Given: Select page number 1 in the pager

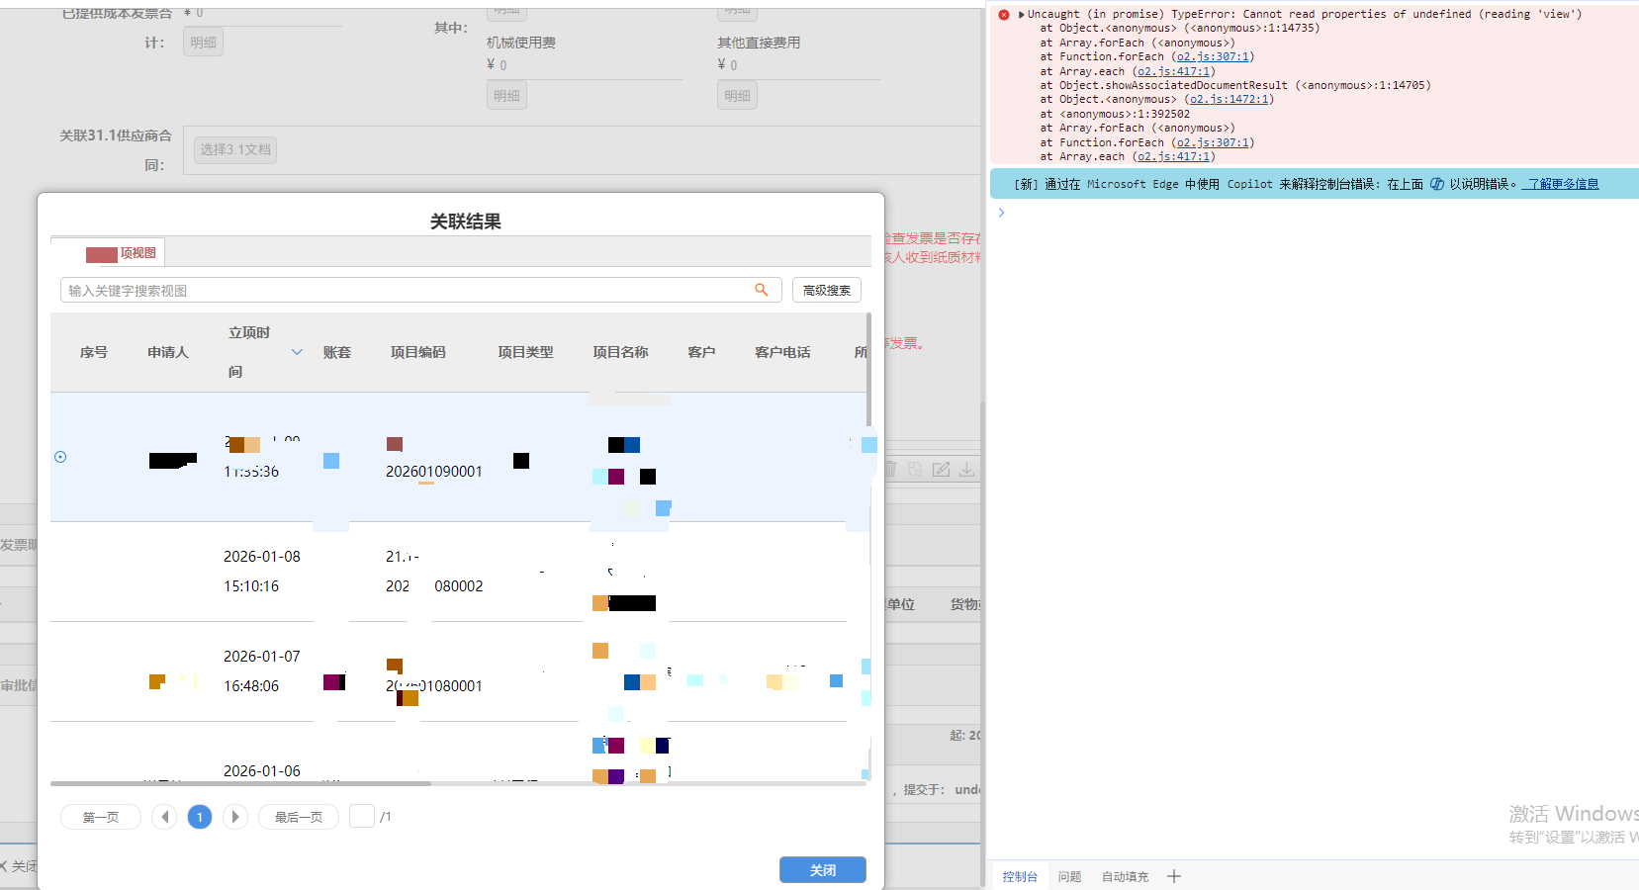Looking at the screenshot, I should 200,817.
